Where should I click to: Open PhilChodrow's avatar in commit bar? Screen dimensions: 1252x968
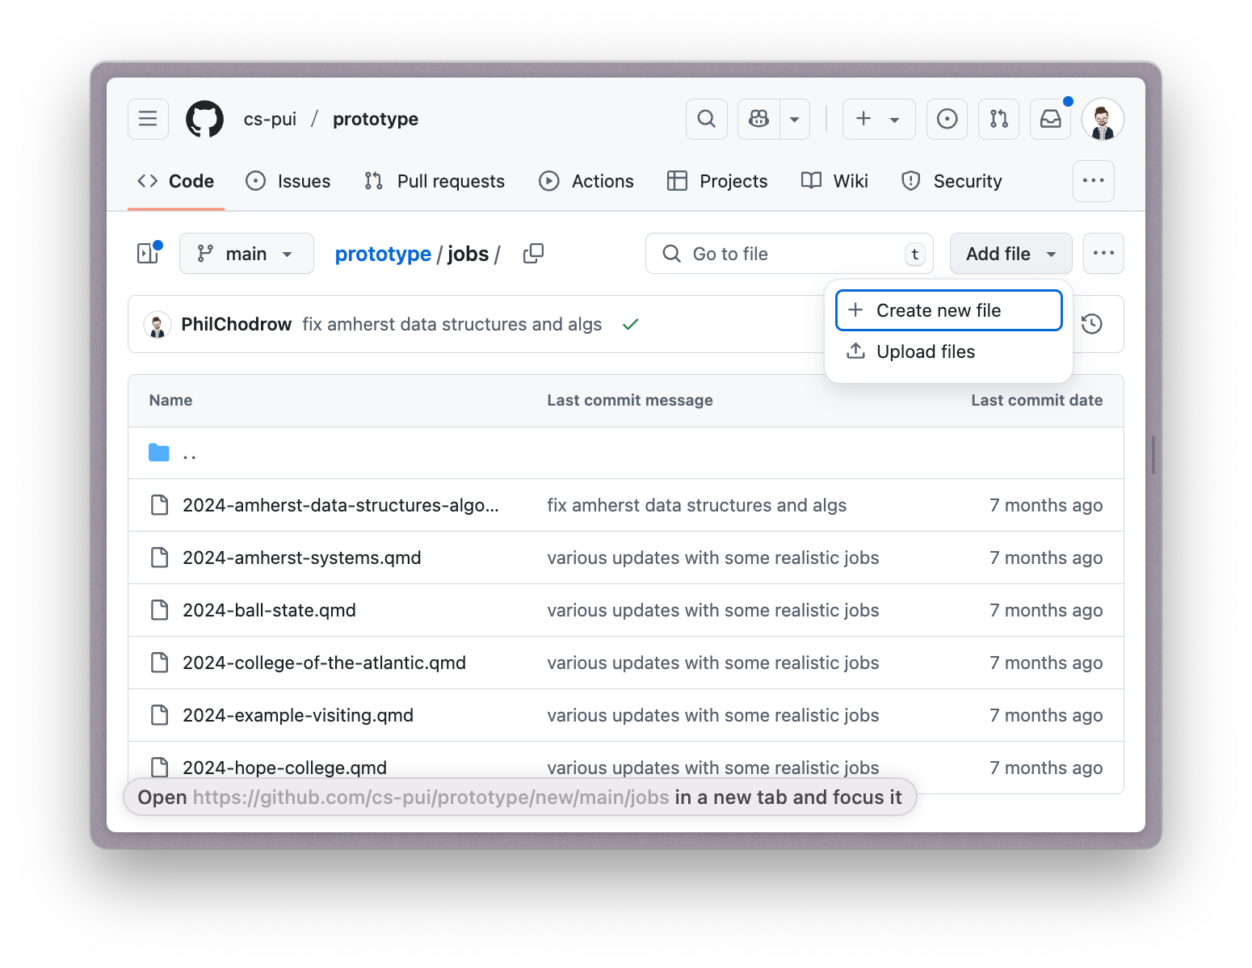tap(158, 325)
